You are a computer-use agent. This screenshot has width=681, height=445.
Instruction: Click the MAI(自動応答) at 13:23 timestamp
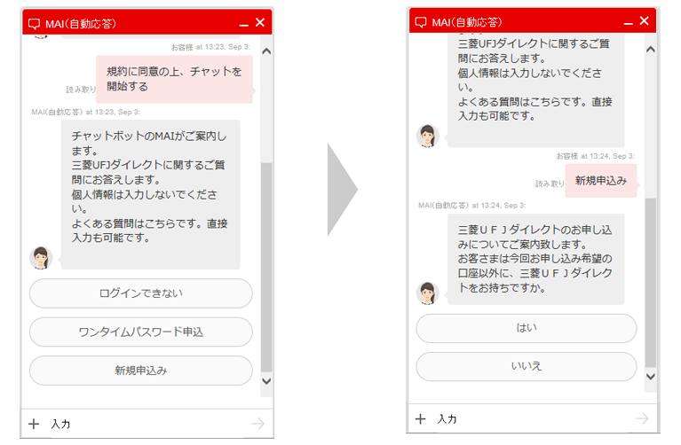[85, 112]
